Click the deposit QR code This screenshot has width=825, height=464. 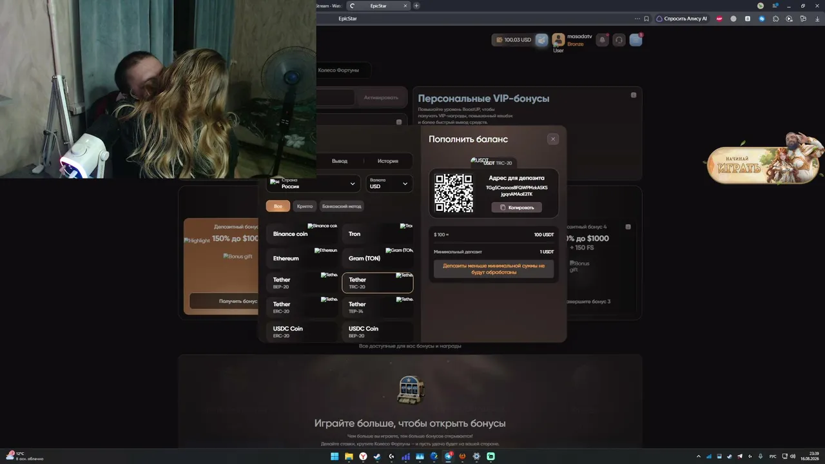[x=454, y=193]
